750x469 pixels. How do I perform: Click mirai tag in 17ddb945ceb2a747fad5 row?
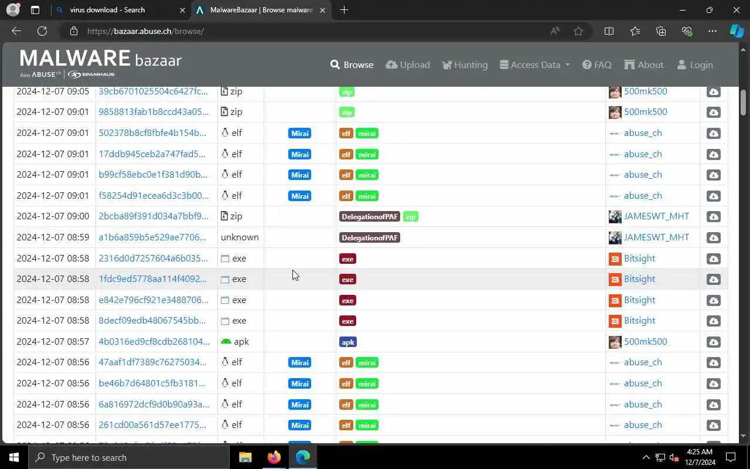[x=367, y=154]
